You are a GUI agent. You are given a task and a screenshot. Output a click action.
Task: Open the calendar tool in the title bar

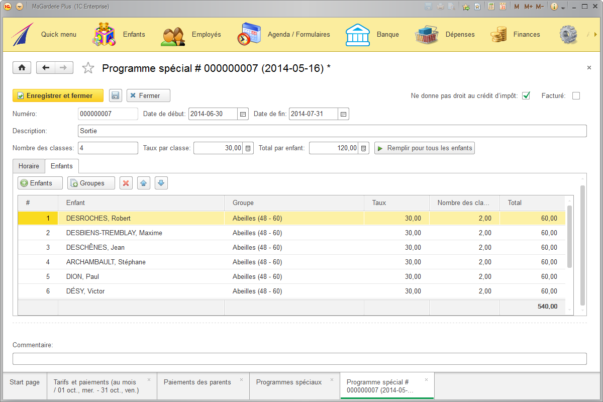[504, 6]
